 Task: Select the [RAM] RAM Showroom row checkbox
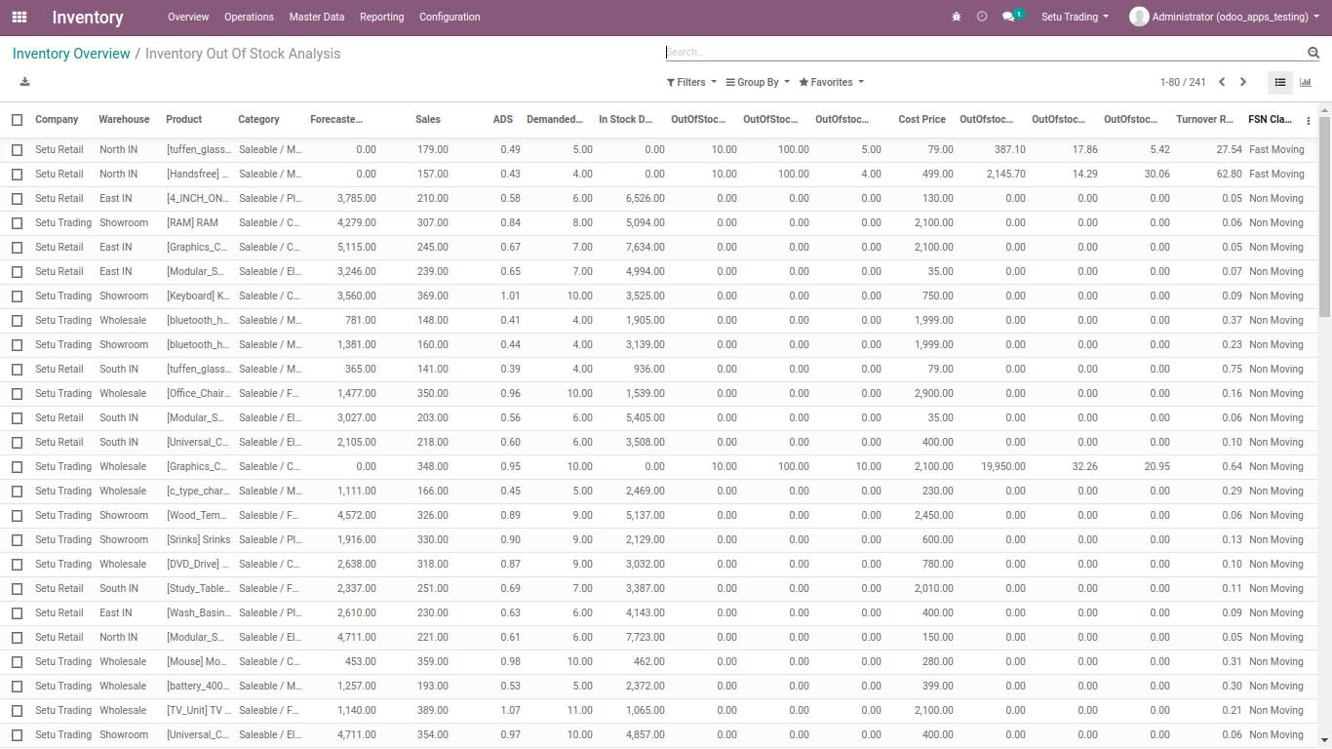pos(17,222)
